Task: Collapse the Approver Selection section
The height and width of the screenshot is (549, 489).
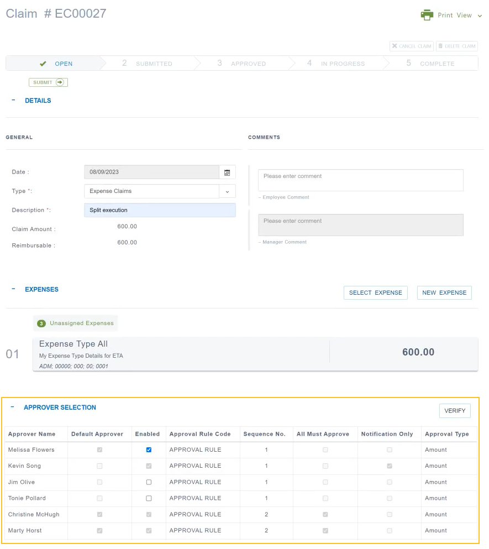Action: [13, 407]
